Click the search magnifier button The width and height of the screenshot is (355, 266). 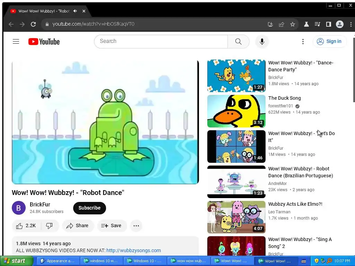[239, 42]
